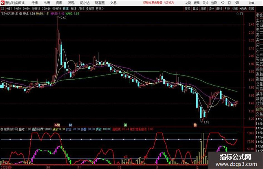Open the 版面 menu
This screenshot has height=169, width=263.
[196, 3]
